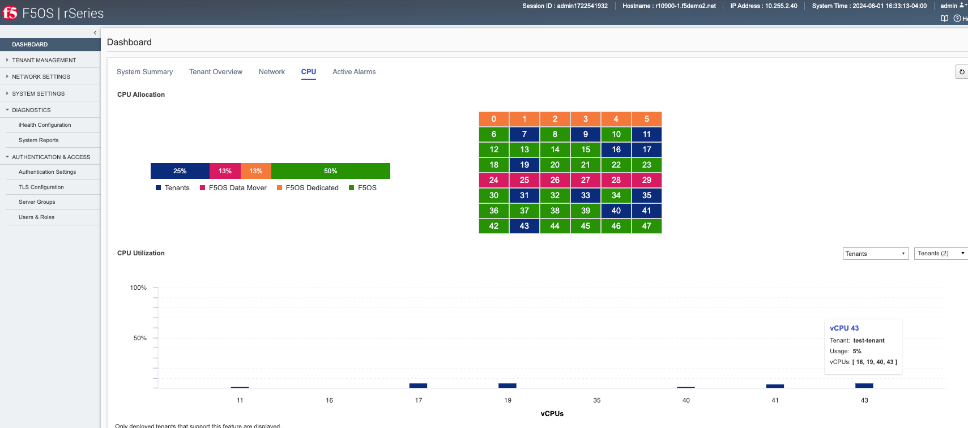Image resolution: width=968 pixels, height=428 pixels.
Task: Select CPU core 33 cell
Action: coord(586,195)
